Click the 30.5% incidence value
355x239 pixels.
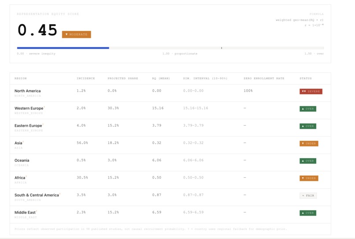pyautogui.click(x=82, y=178)
